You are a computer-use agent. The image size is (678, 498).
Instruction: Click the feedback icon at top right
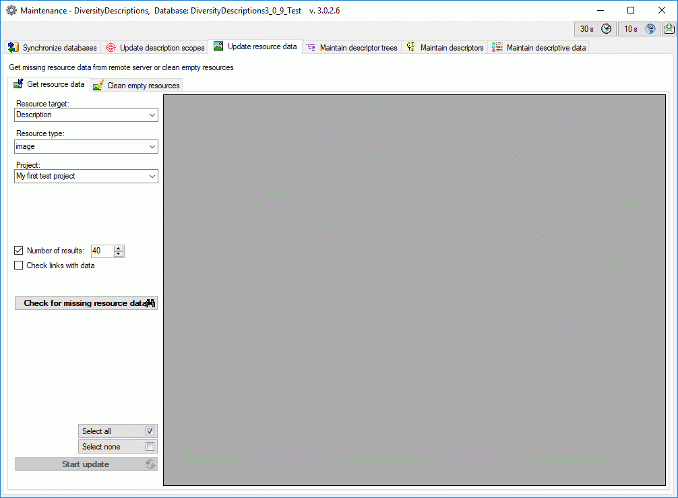click(x=669, y=29)
